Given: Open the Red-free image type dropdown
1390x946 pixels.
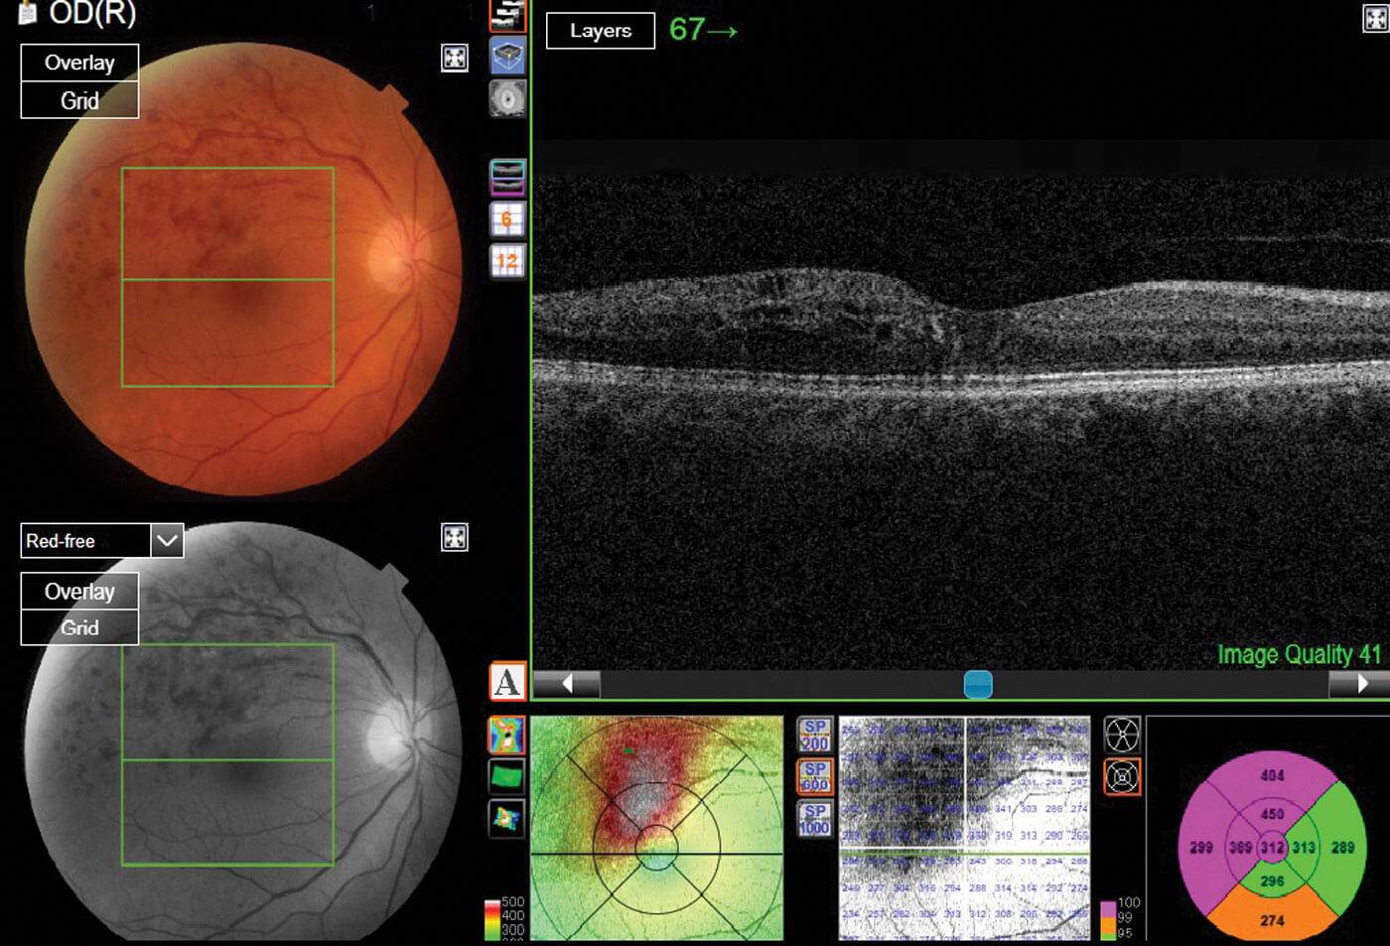Looking at the screenshot, I should click(167, 541).
